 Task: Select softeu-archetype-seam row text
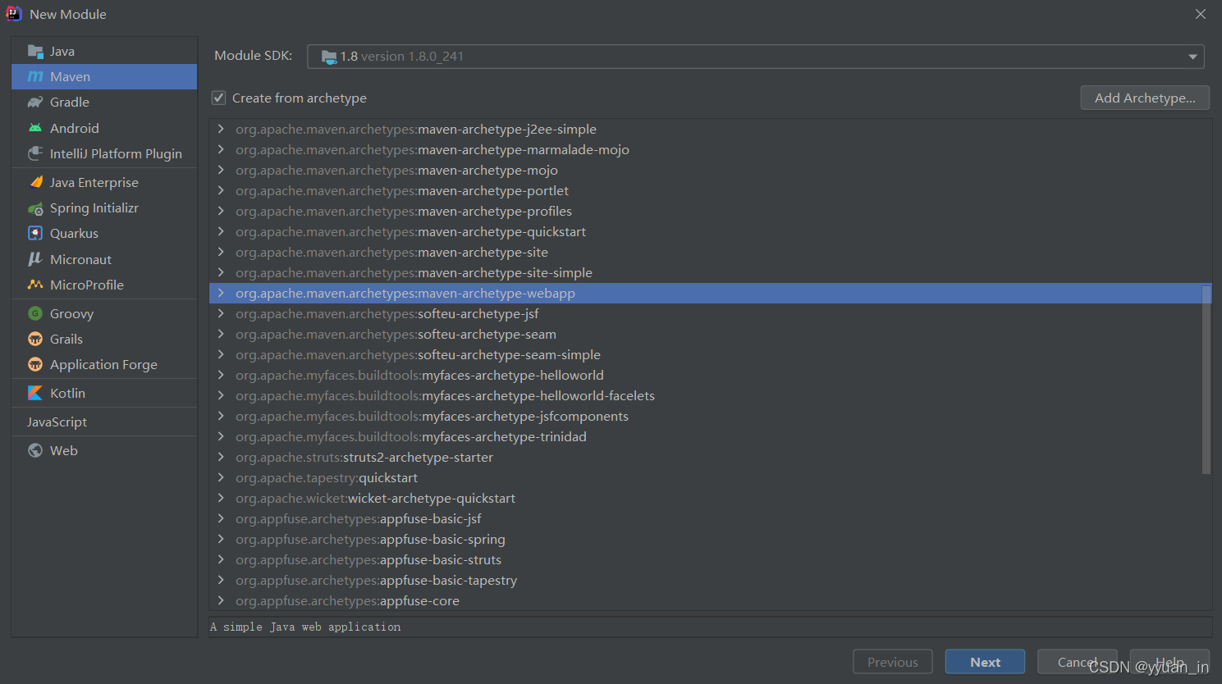click(396, 335)
